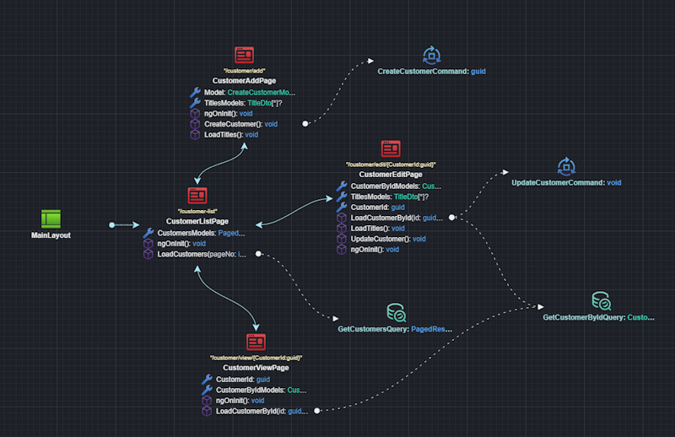Click cube icon beside CustomerEditPage LoadTitles()
Screen dimensions: 675x437
[342, 228]
